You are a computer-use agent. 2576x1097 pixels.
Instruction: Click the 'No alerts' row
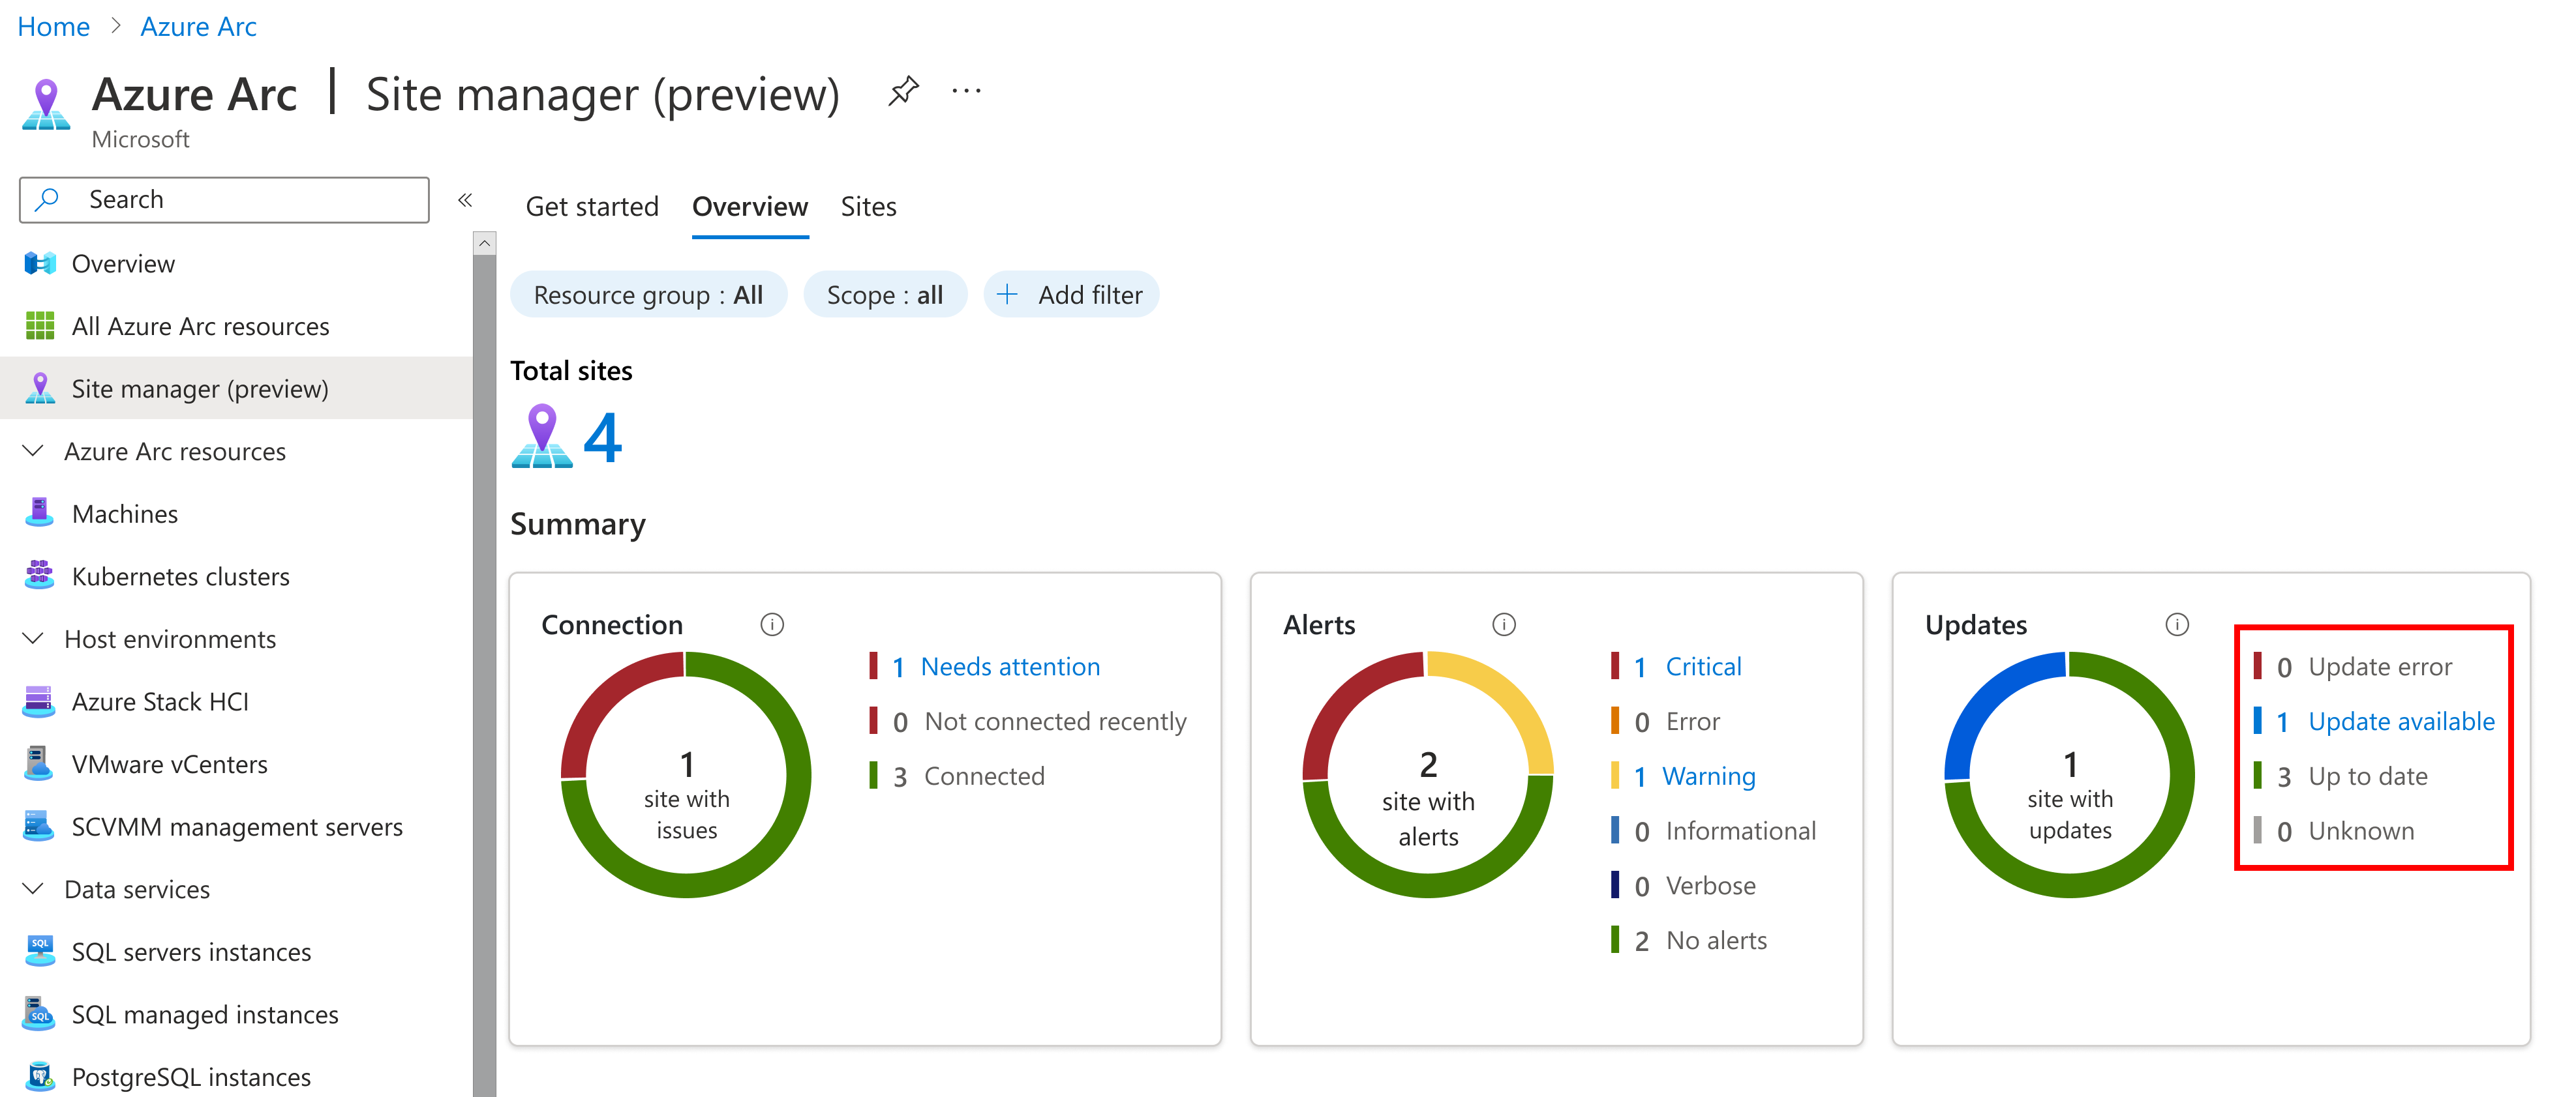click(1689, 940)
